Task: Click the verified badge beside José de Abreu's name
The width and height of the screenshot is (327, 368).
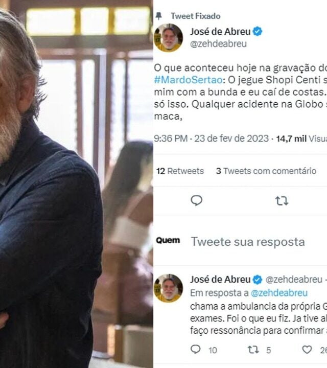Action: point(258,32)
